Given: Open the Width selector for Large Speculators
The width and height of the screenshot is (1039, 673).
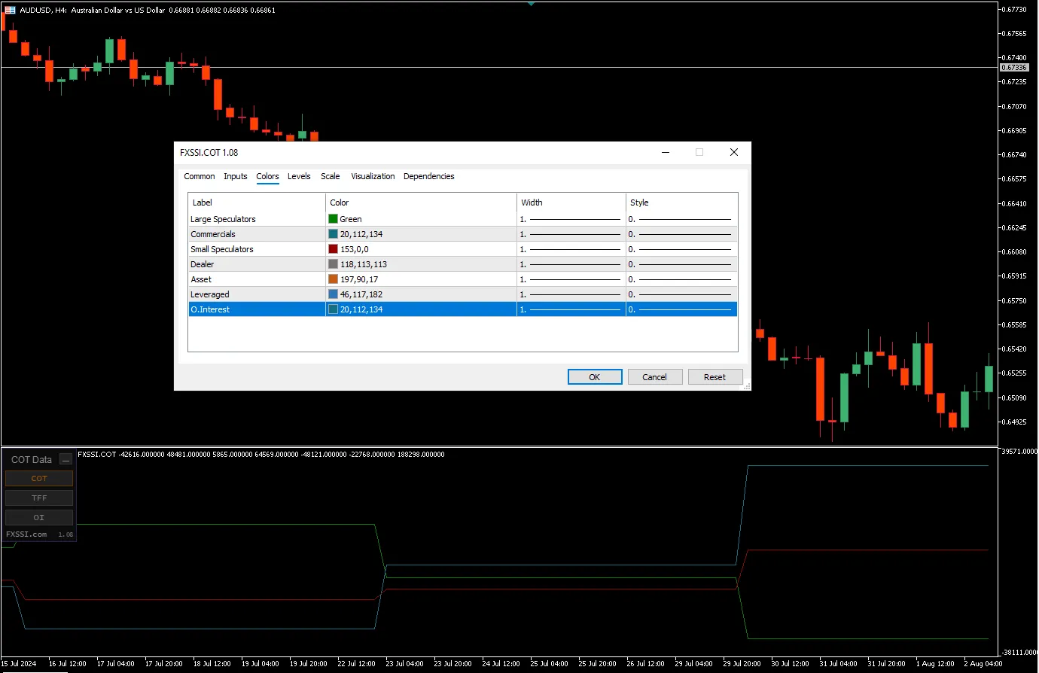Looking at the screenshot, I should (570, 218).
